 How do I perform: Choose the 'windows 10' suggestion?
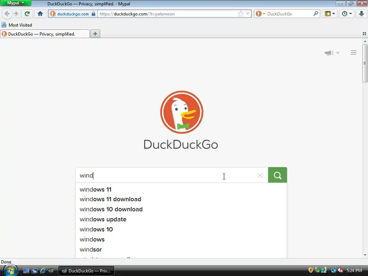tap(181, 230)
